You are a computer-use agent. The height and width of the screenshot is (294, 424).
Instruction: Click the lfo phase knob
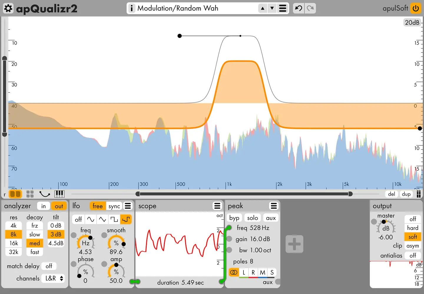click(86, 271)
